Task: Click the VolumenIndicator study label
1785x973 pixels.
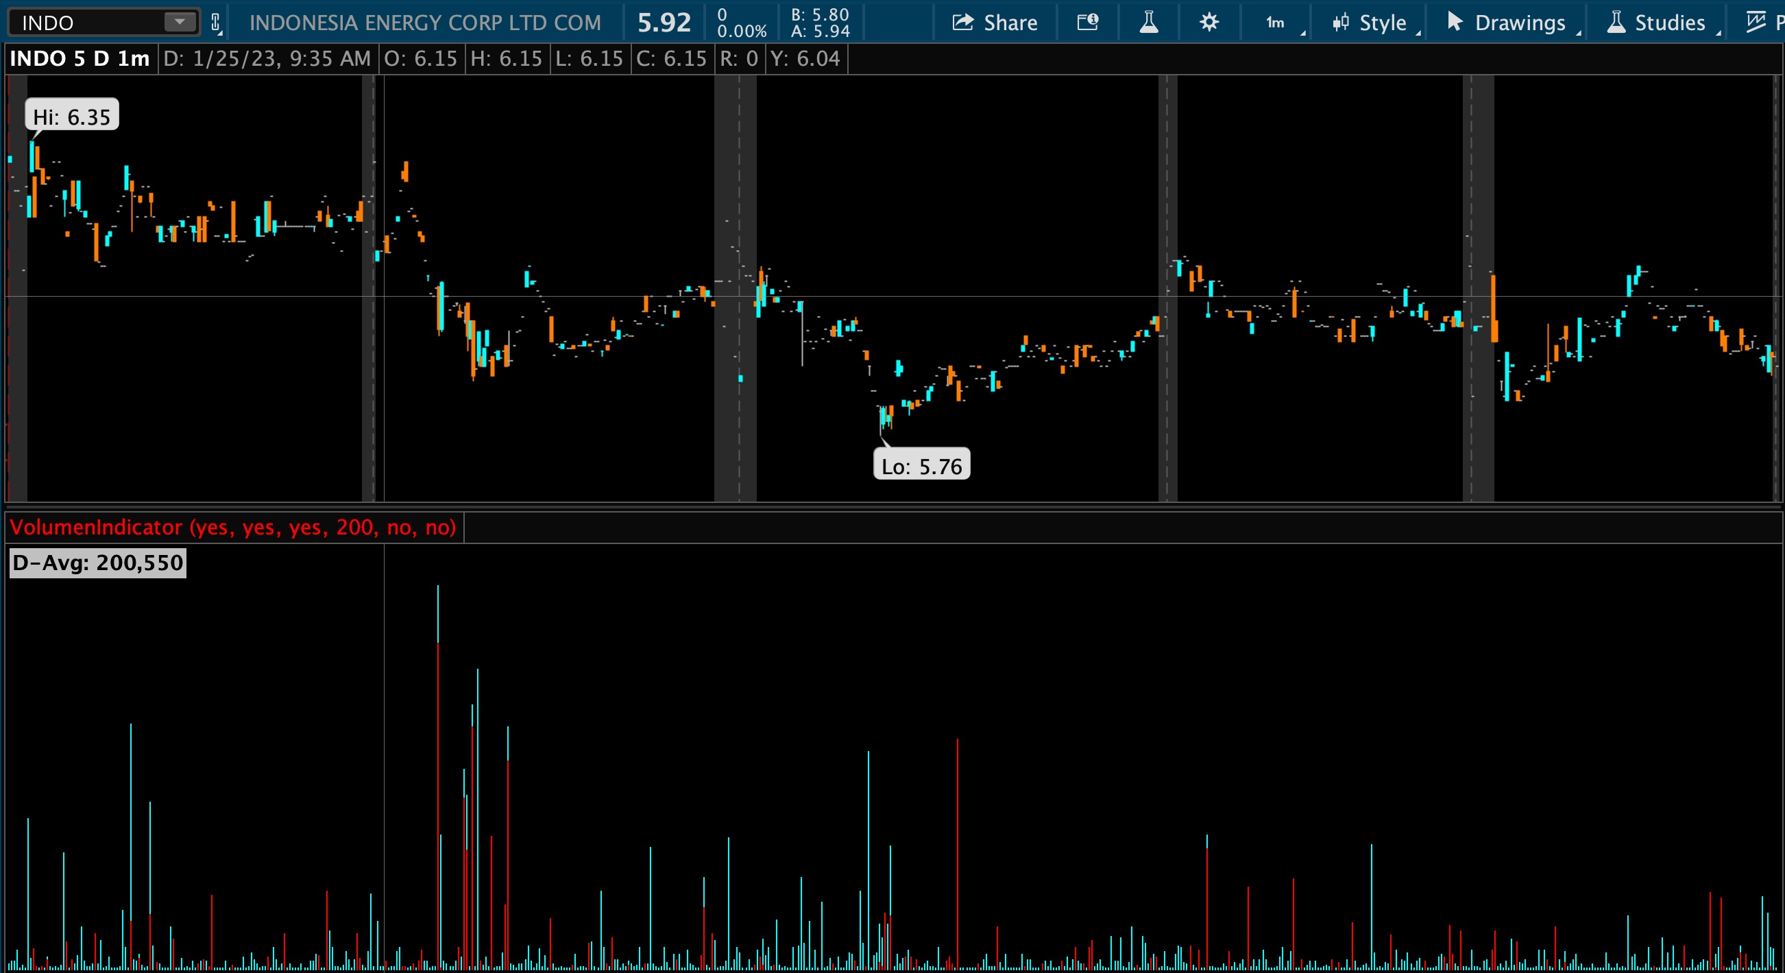Action: (x=233, y=527)
